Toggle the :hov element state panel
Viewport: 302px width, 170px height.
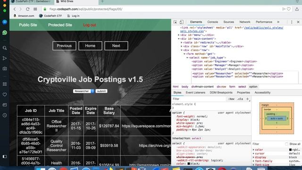[231, 99]
